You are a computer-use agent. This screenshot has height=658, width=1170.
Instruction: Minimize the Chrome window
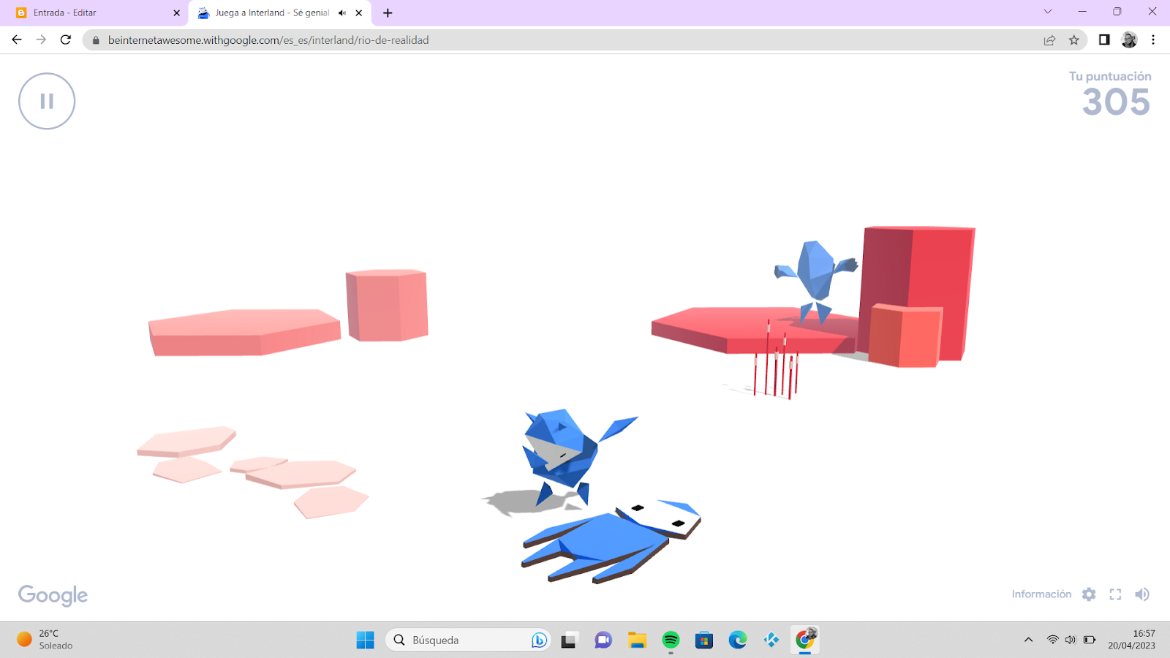(1082, 12)
